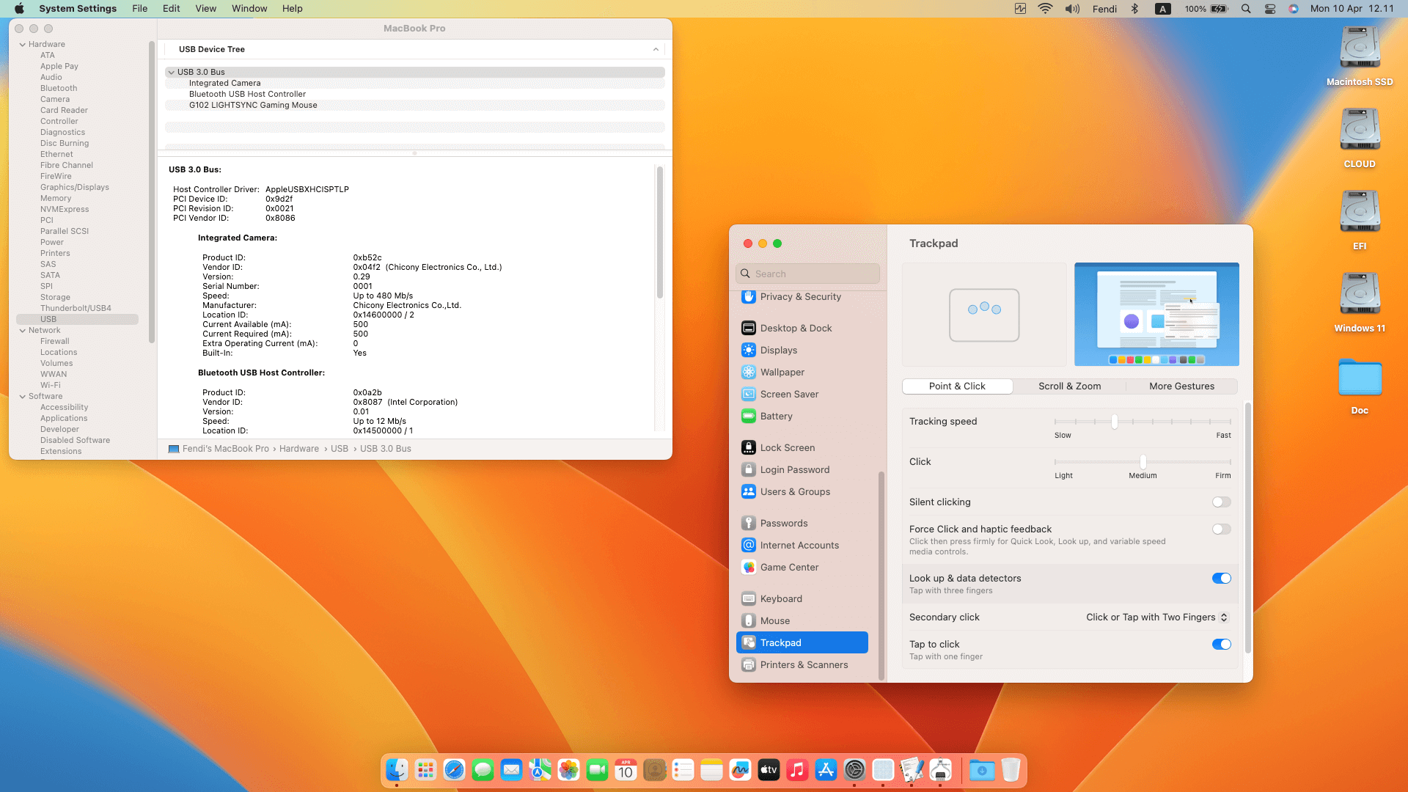The height and width of the screenshot is (792, 1408).
Task: Select Bluetooth USB Host Controller row
Action: tap(415, 95)
